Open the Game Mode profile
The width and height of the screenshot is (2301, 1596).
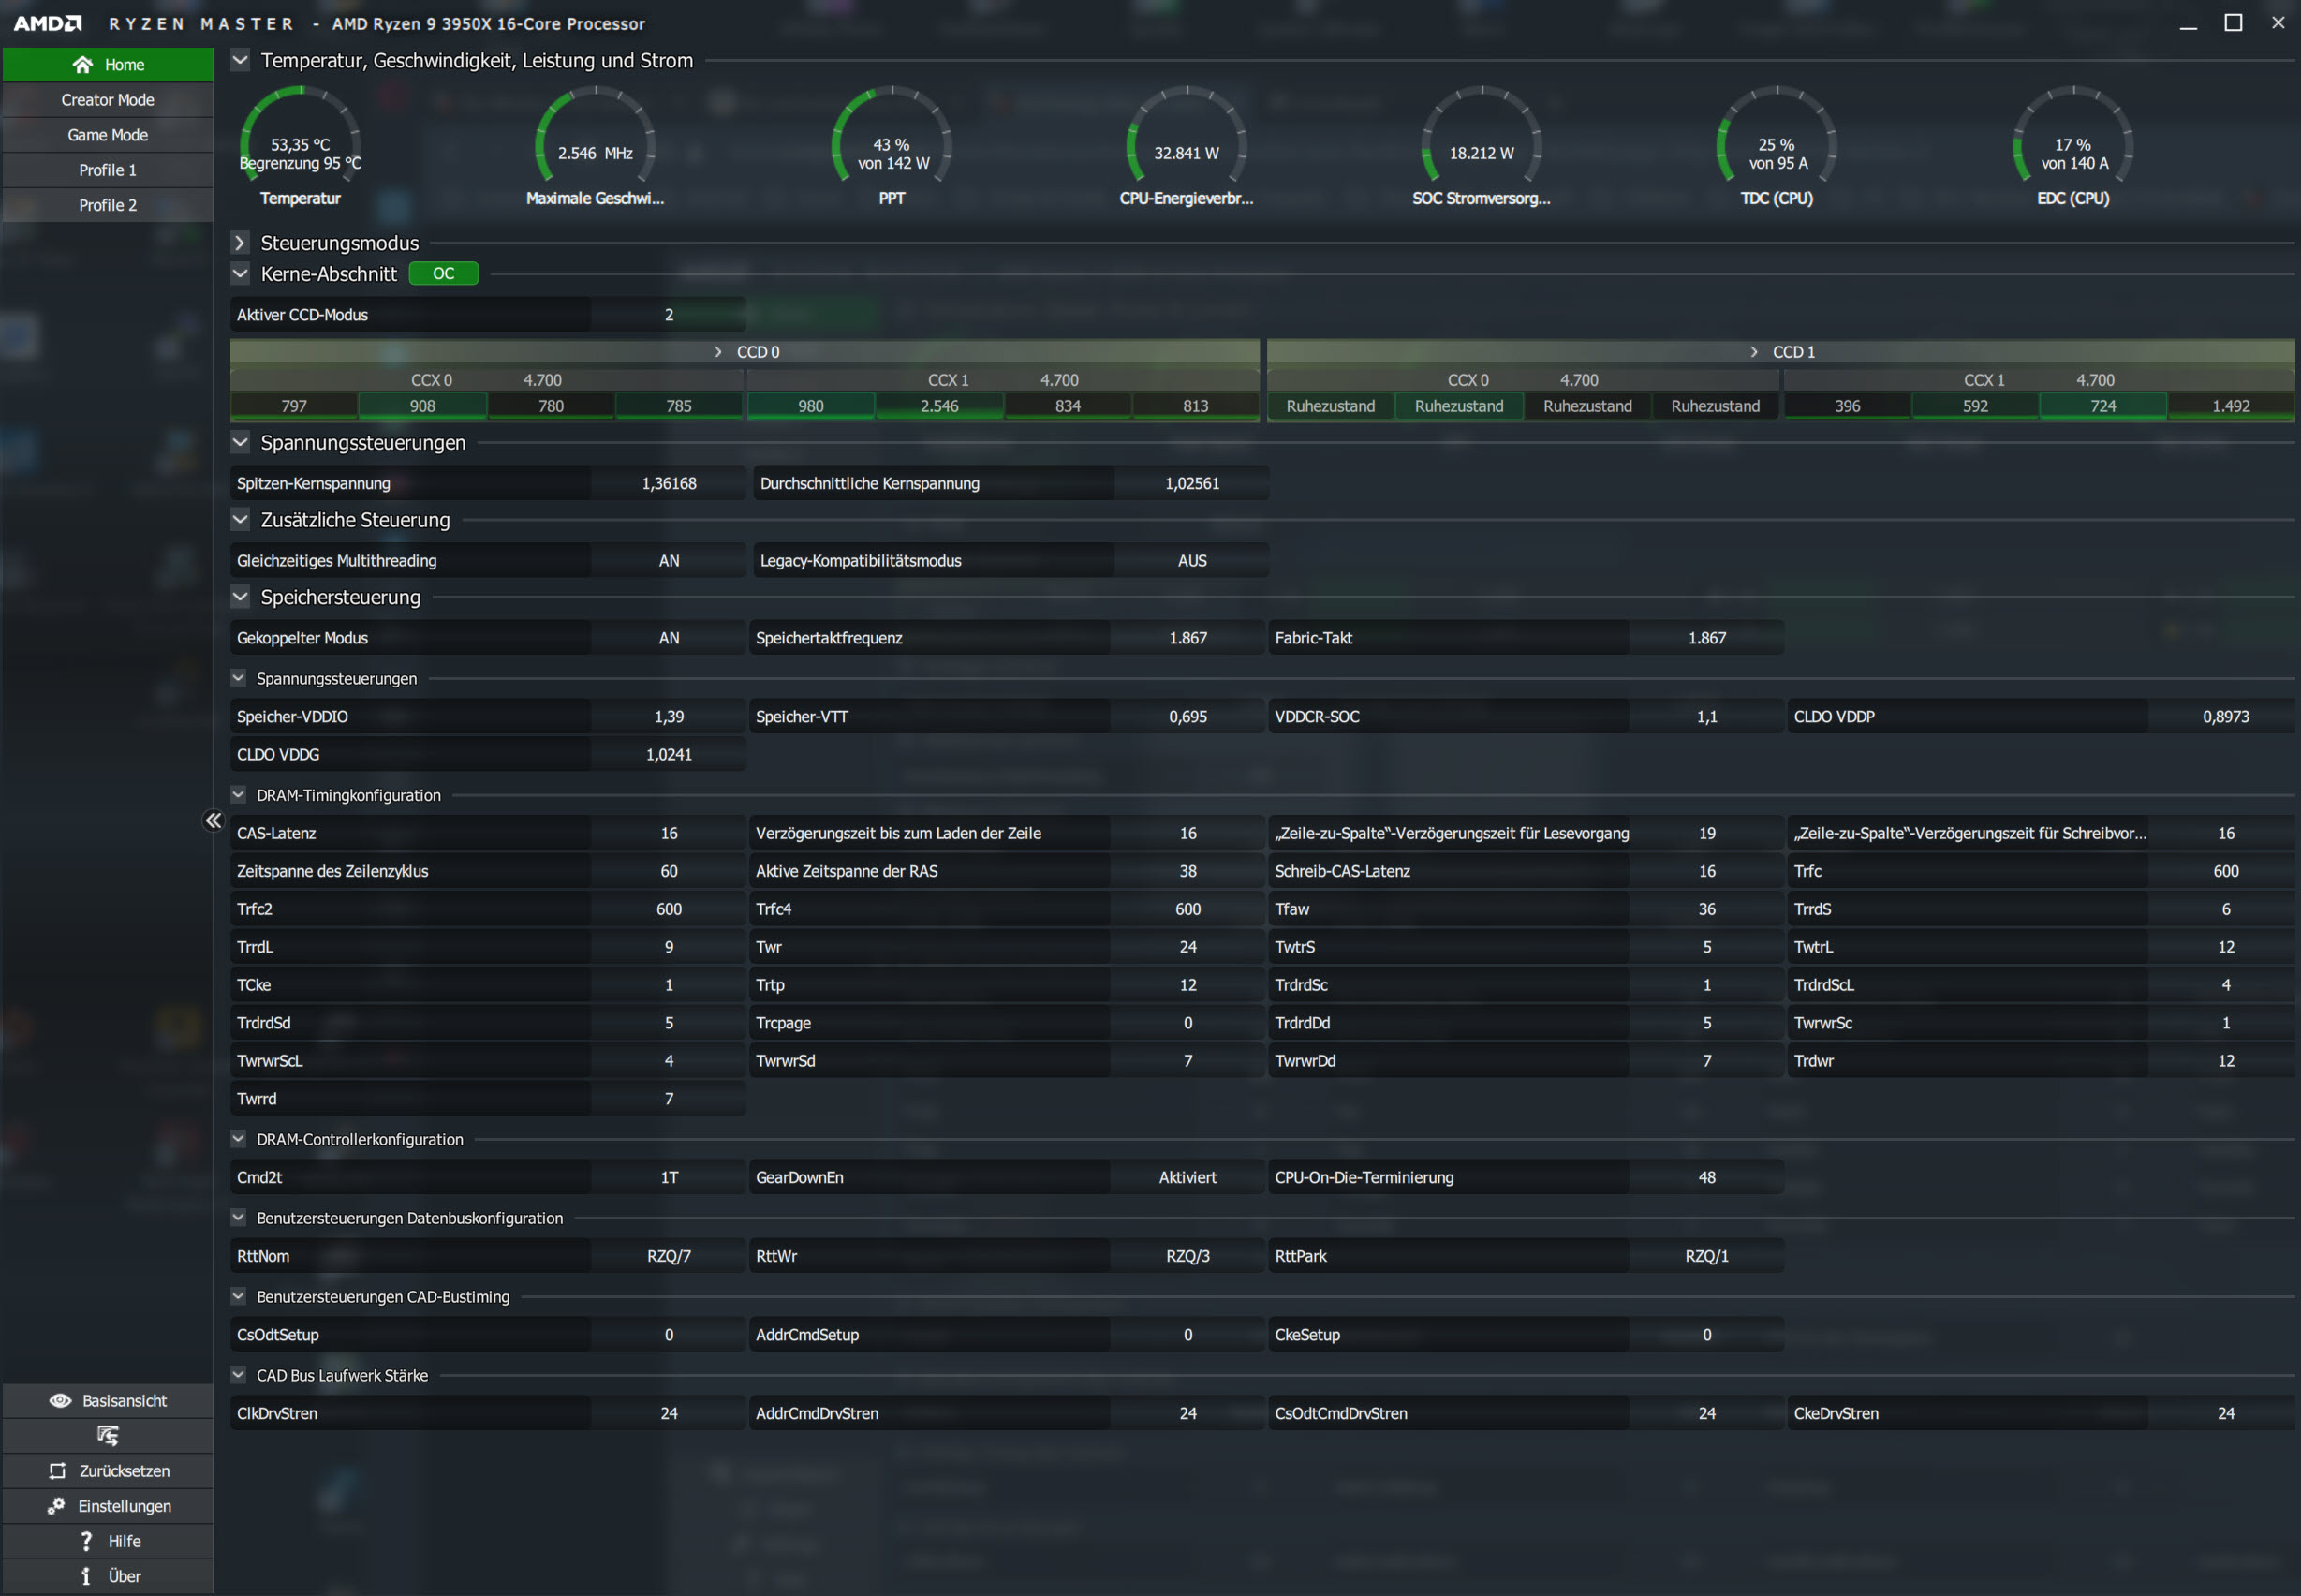pos(108,135)
